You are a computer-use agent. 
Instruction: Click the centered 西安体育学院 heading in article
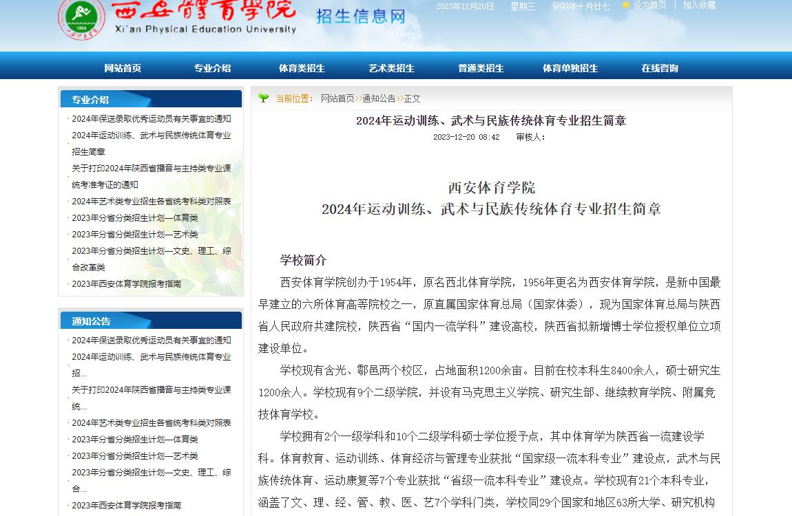tap(492, 188)
